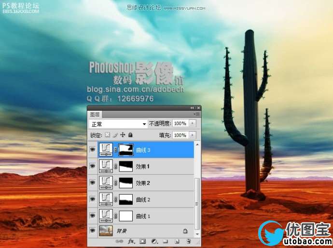Viewport: 333px width, 248px height.
Task: Select the 曲线 2 layer name
Action: pos(143,199)
